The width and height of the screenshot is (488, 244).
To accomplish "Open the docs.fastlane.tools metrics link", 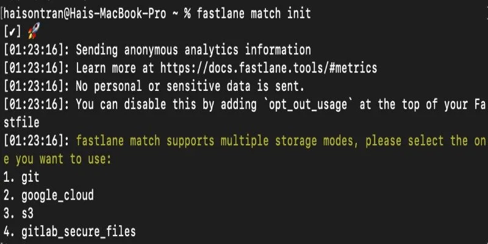I will [x=268, y=68].
